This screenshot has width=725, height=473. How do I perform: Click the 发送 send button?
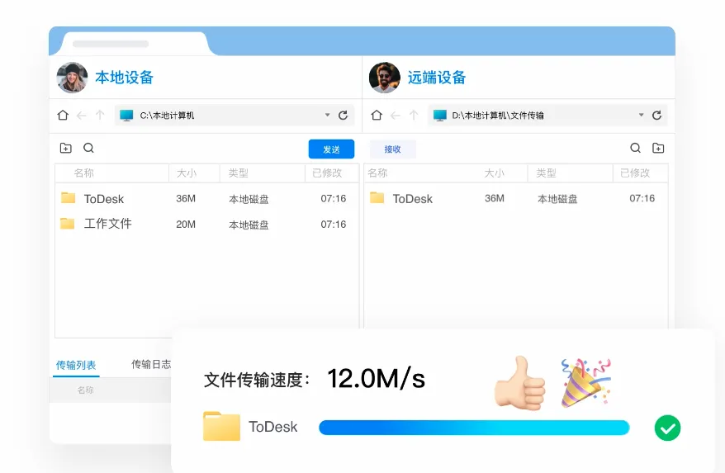click(x=331, y=149)
